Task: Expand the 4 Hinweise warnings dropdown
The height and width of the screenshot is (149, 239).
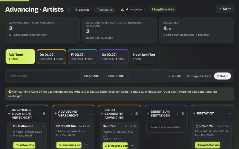Action: pyautogui.click(x=133, y=10)
